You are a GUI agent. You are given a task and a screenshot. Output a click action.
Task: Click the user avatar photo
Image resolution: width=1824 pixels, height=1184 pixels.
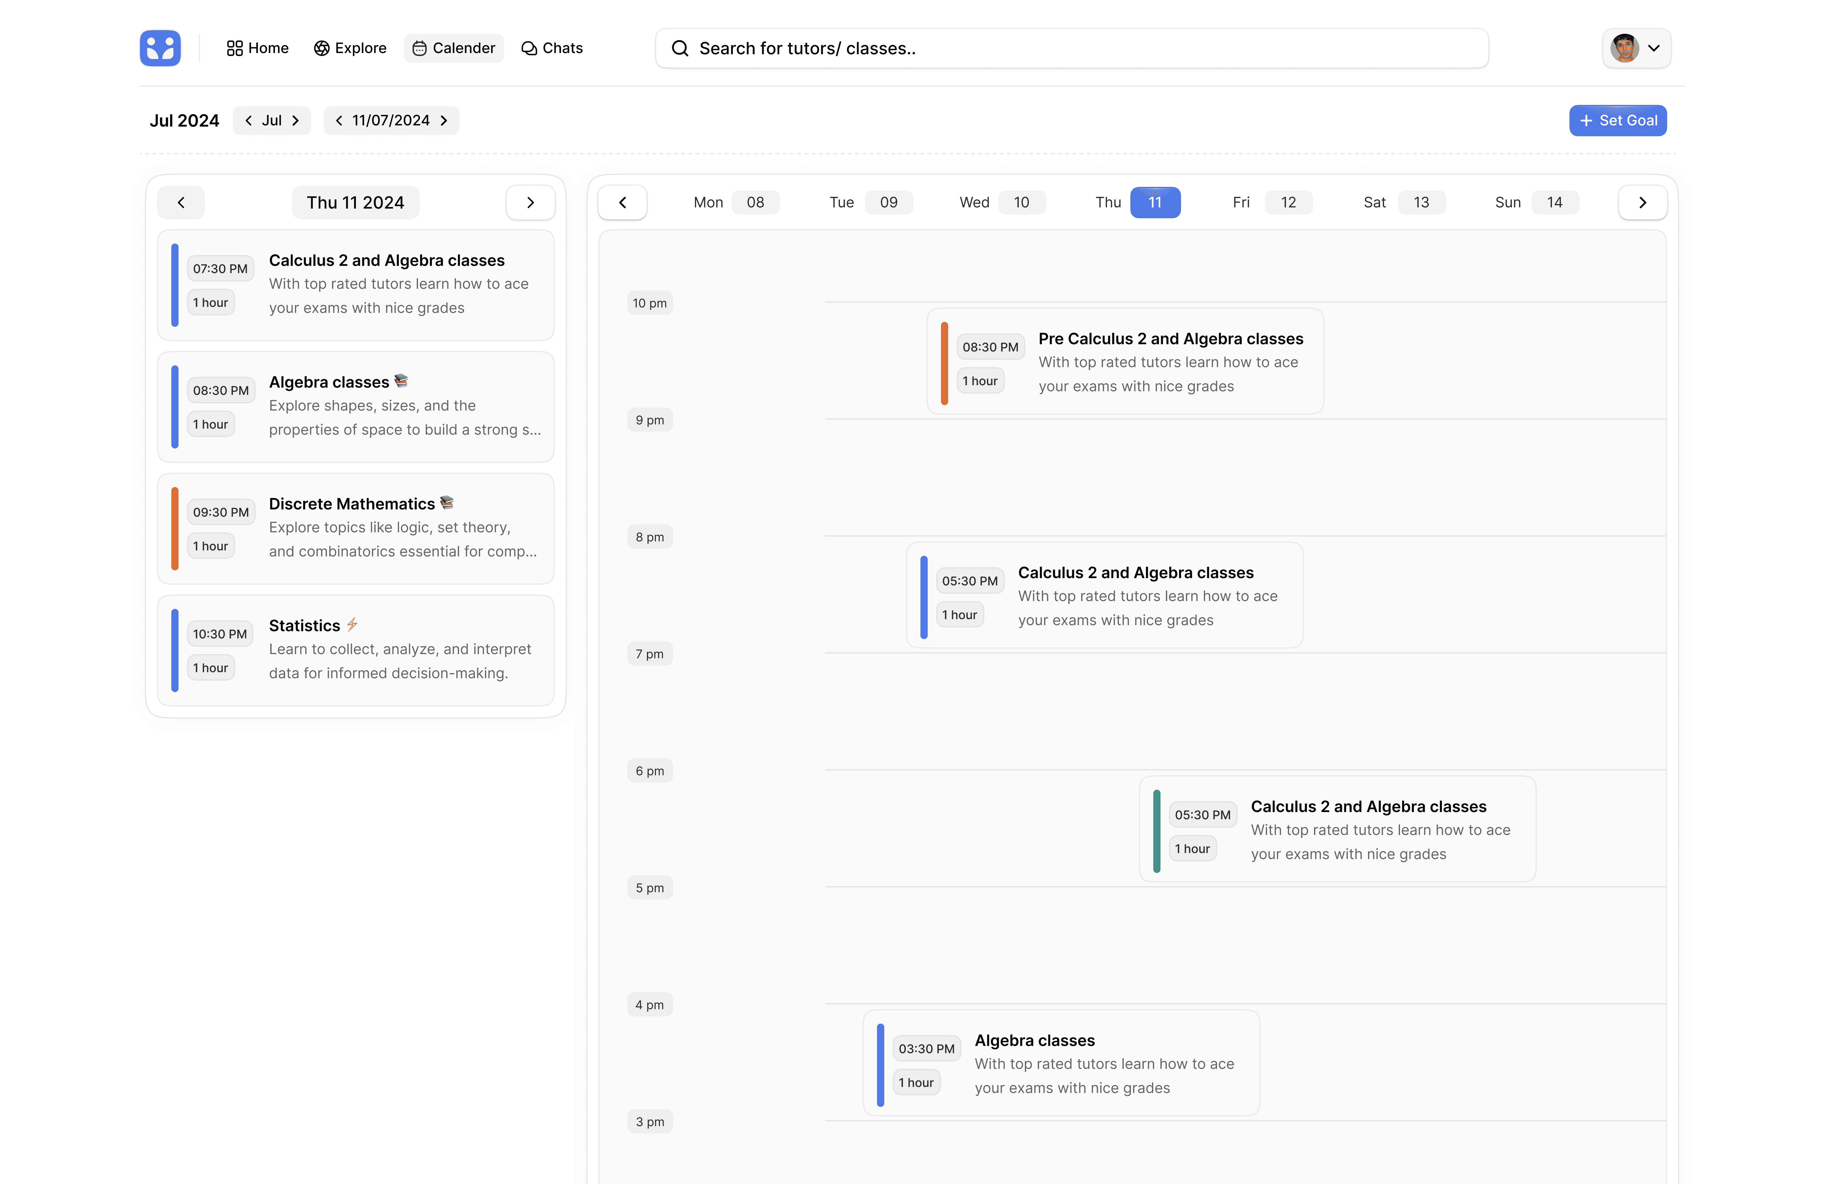pos(1624,48)
